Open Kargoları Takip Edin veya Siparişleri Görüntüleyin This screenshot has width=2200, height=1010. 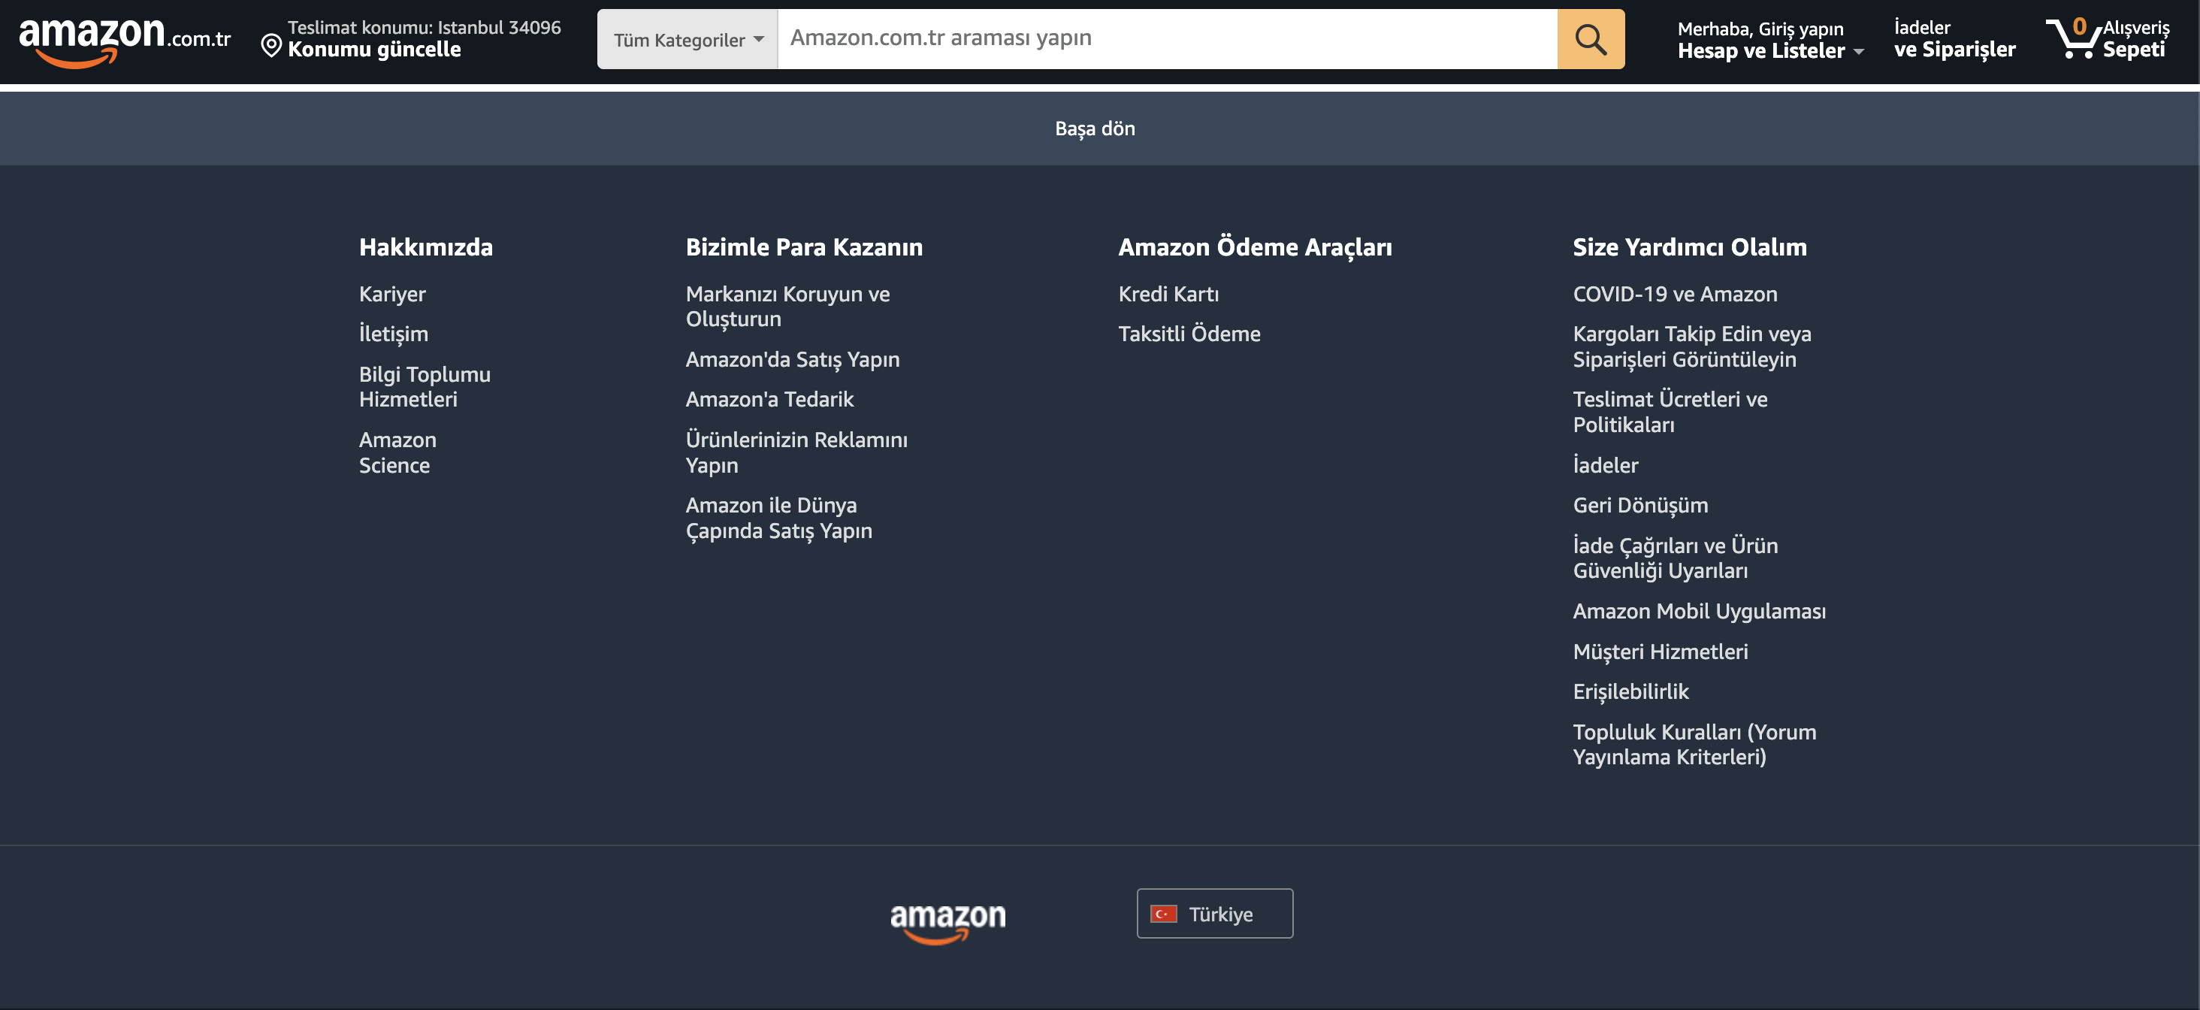(x=1692, y=346)
